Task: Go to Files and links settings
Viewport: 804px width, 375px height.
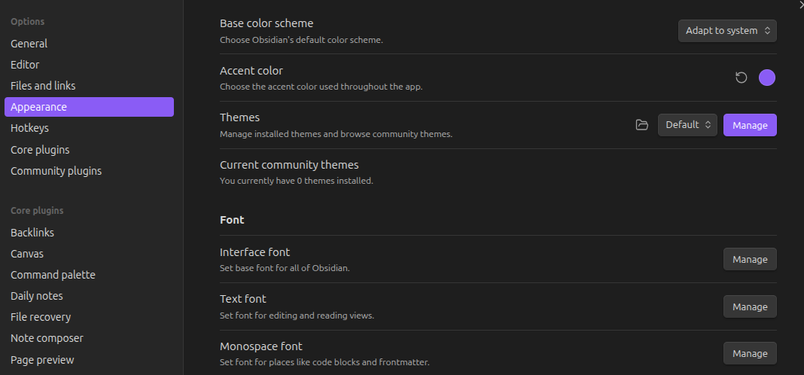Action: click(x=43, y=86)
